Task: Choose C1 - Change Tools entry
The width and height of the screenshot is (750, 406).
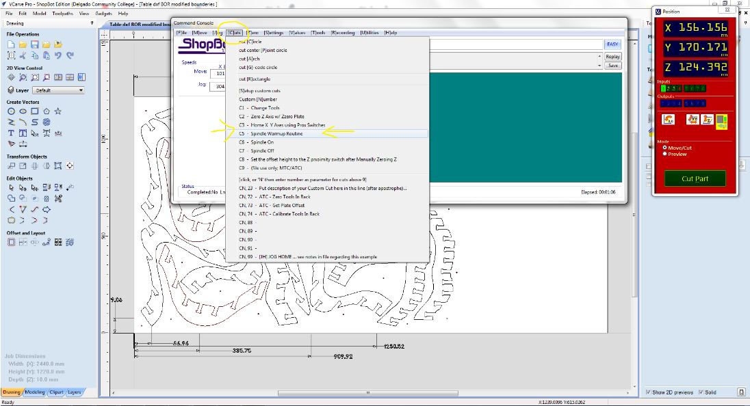Action: pyautogui.click(x=327, y=108)
